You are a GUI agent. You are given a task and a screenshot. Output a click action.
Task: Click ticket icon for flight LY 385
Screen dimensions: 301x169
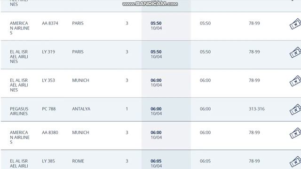tap(295, 161)
